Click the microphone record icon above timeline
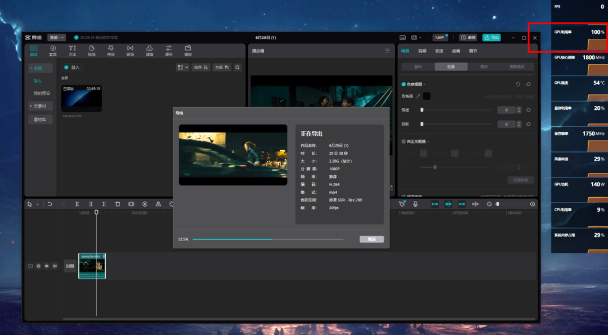 (415, 204)
